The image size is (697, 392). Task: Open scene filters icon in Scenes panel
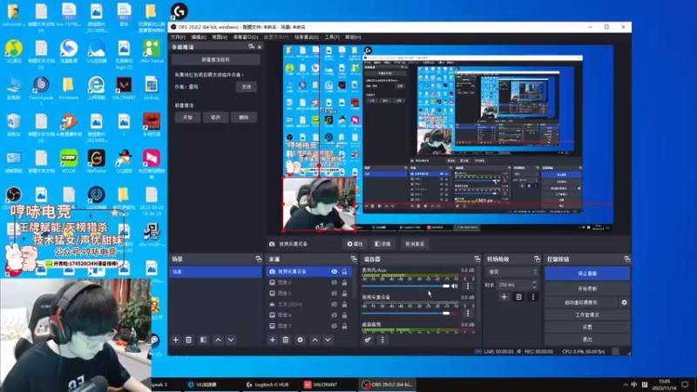pyautogui.click(x=203, y=340)
